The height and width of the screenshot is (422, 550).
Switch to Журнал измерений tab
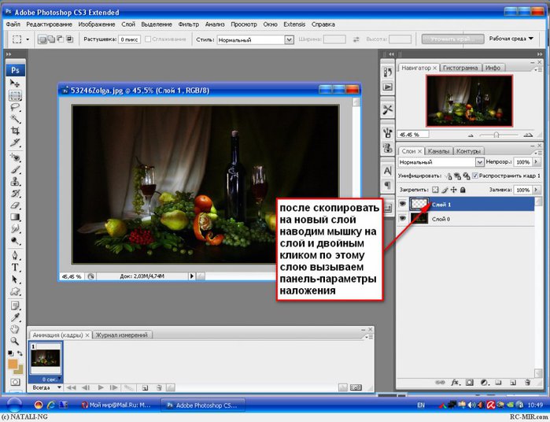(122, 335)
